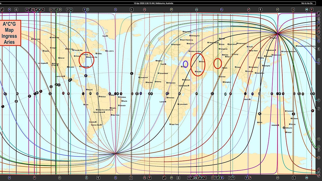Viewport: 322px width, 181px height.
Task: Click the Black Moon Lilith icon in top bar
Action: click(x=260, y=9)
